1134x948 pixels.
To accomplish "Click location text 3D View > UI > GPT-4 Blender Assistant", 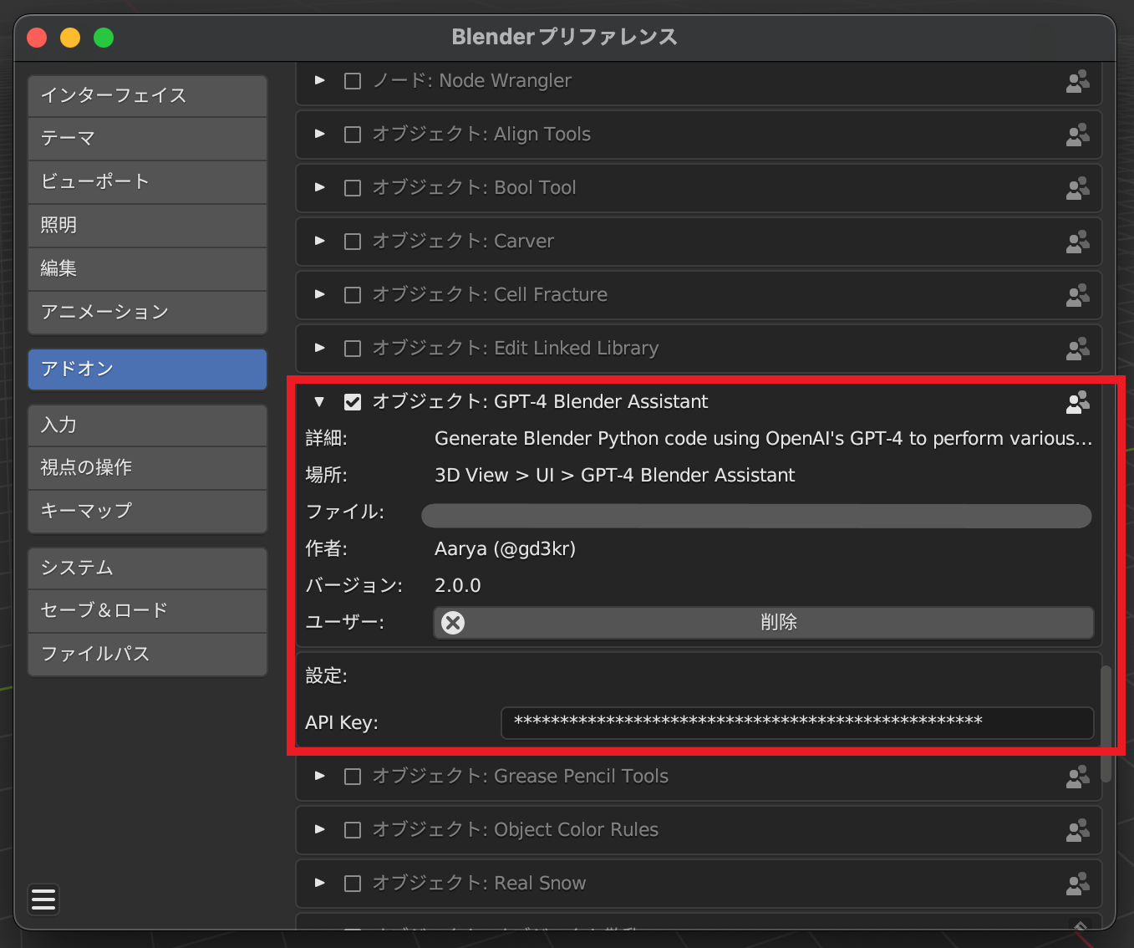I will point(614,476).
